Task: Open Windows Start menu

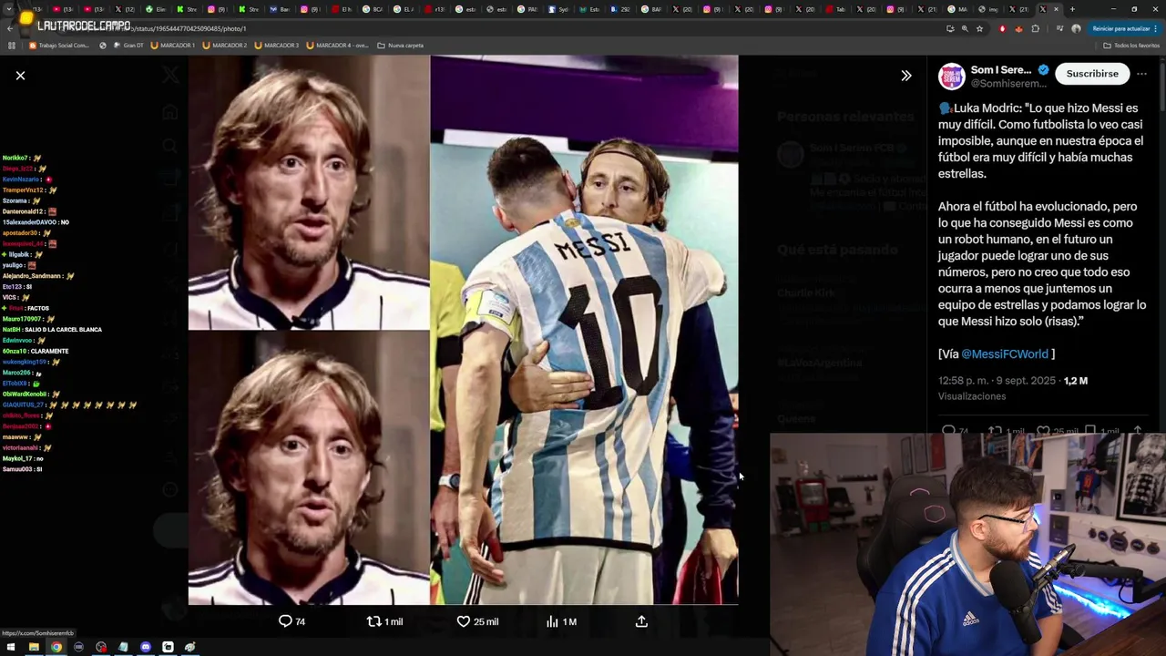Action: (12, 647)
